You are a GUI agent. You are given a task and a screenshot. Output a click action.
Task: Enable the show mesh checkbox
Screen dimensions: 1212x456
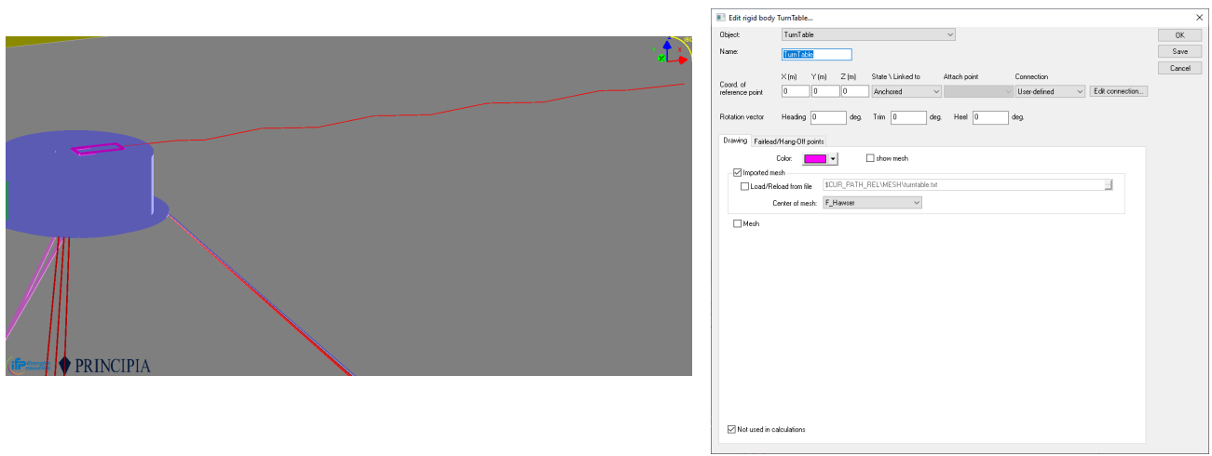pyautogui.click(x=870, y=159)
